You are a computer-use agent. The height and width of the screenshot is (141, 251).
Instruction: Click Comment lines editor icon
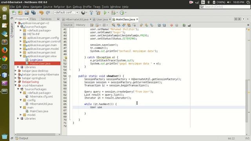(184, 25)
